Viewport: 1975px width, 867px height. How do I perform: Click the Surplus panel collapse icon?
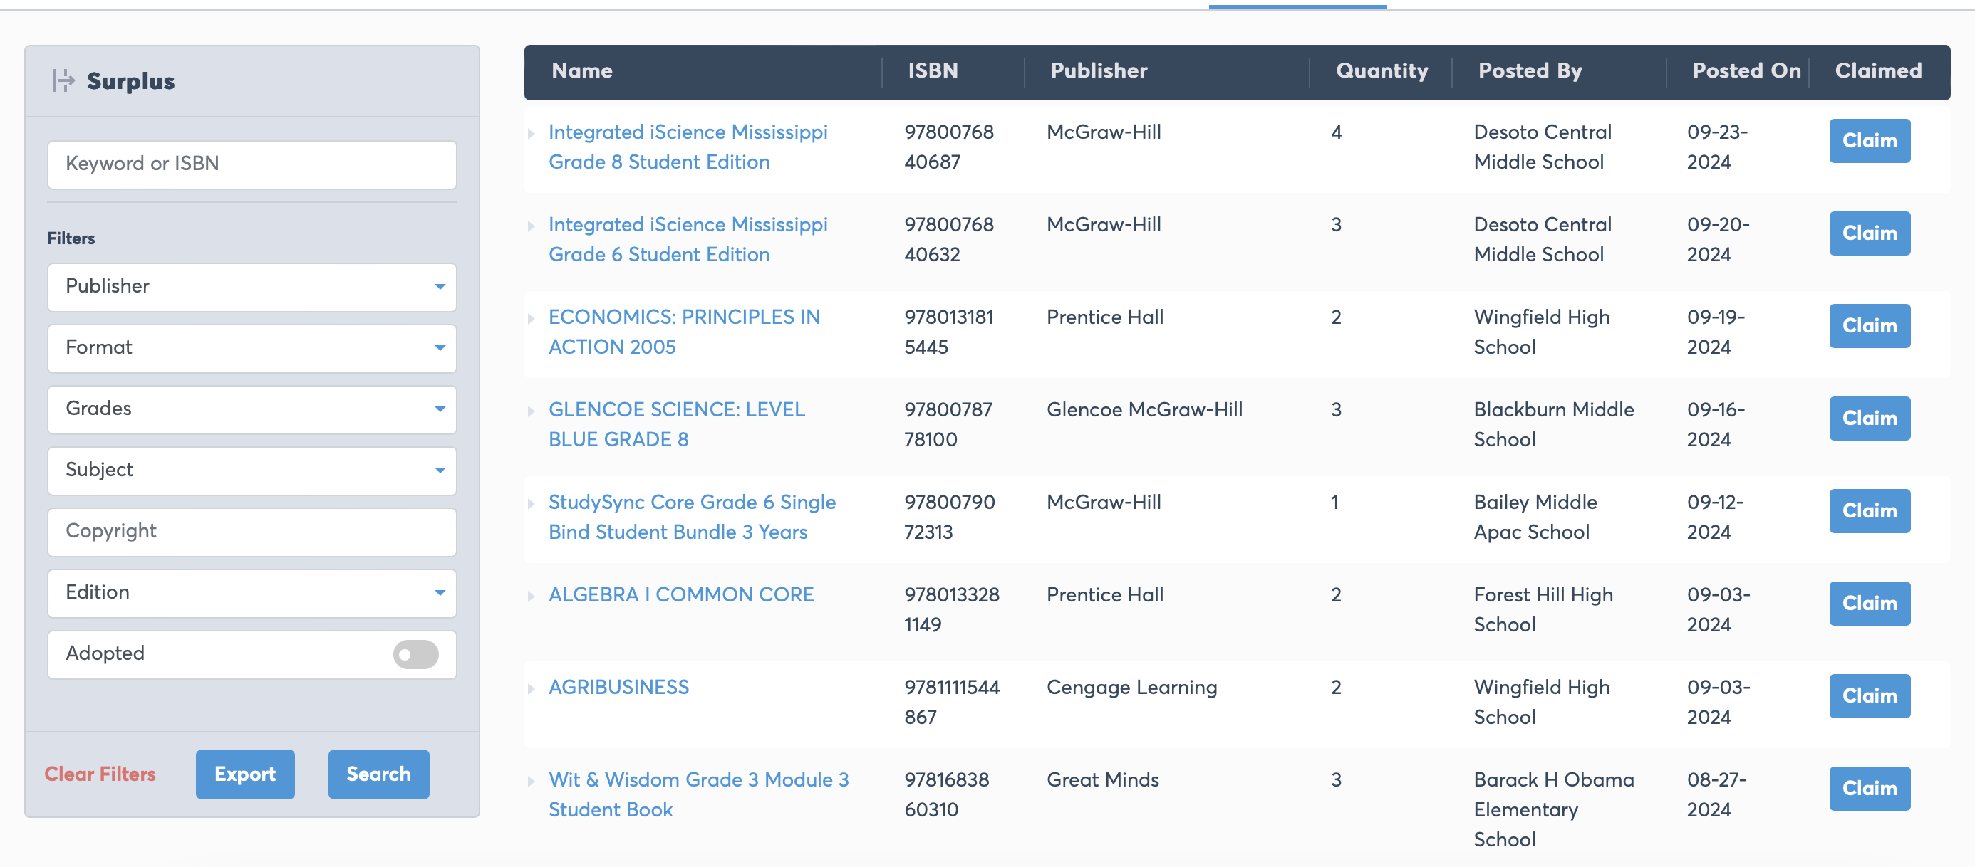63,80
